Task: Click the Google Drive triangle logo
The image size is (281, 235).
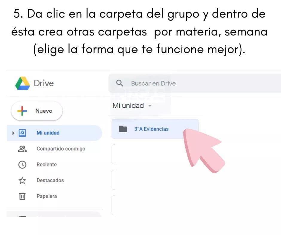Action: click(22, 83)
